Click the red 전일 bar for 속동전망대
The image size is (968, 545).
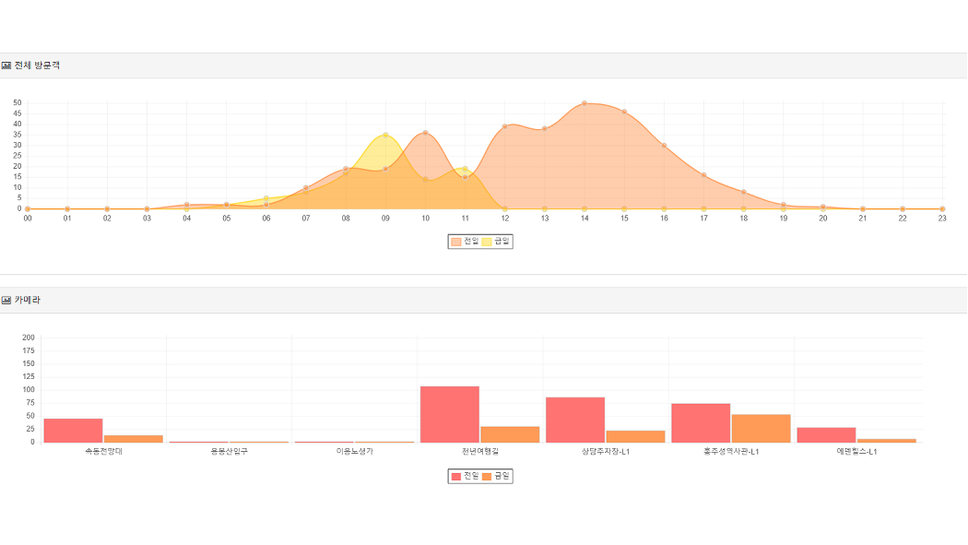click(x=73, y=431)
